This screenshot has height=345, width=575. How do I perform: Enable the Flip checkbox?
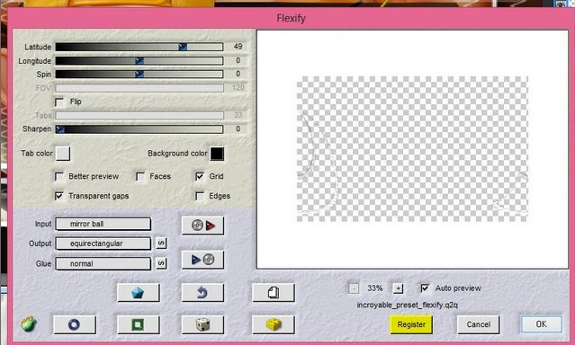tap(59, 102)
